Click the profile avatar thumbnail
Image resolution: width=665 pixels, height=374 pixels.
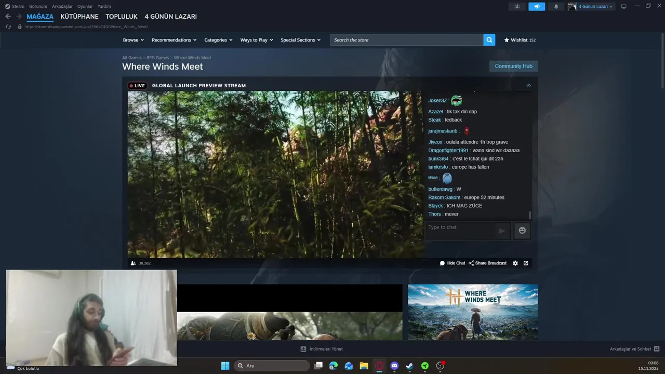[x=572, y=7]
